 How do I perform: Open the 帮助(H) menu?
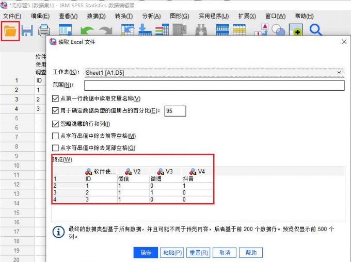tap(304, 16)
